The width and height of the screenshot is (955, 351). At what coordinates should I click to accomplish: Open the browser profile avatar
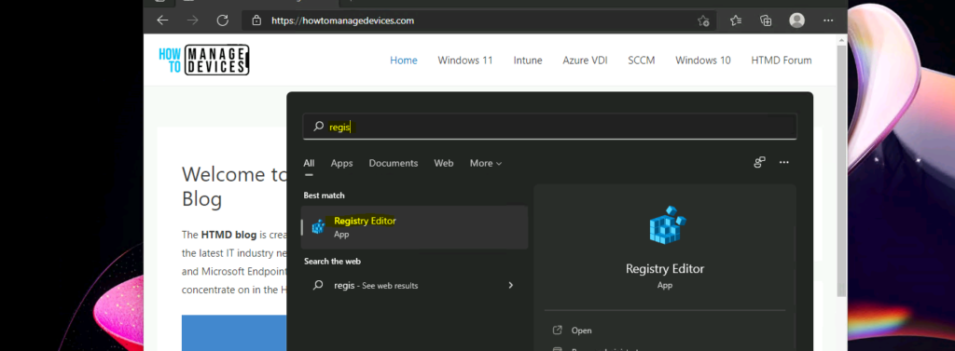pyautogui.click(x=796, y=20)
